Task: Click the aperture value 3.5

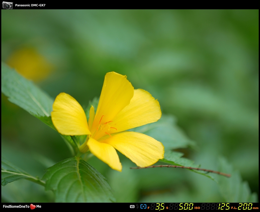Action: click(160, 206)
